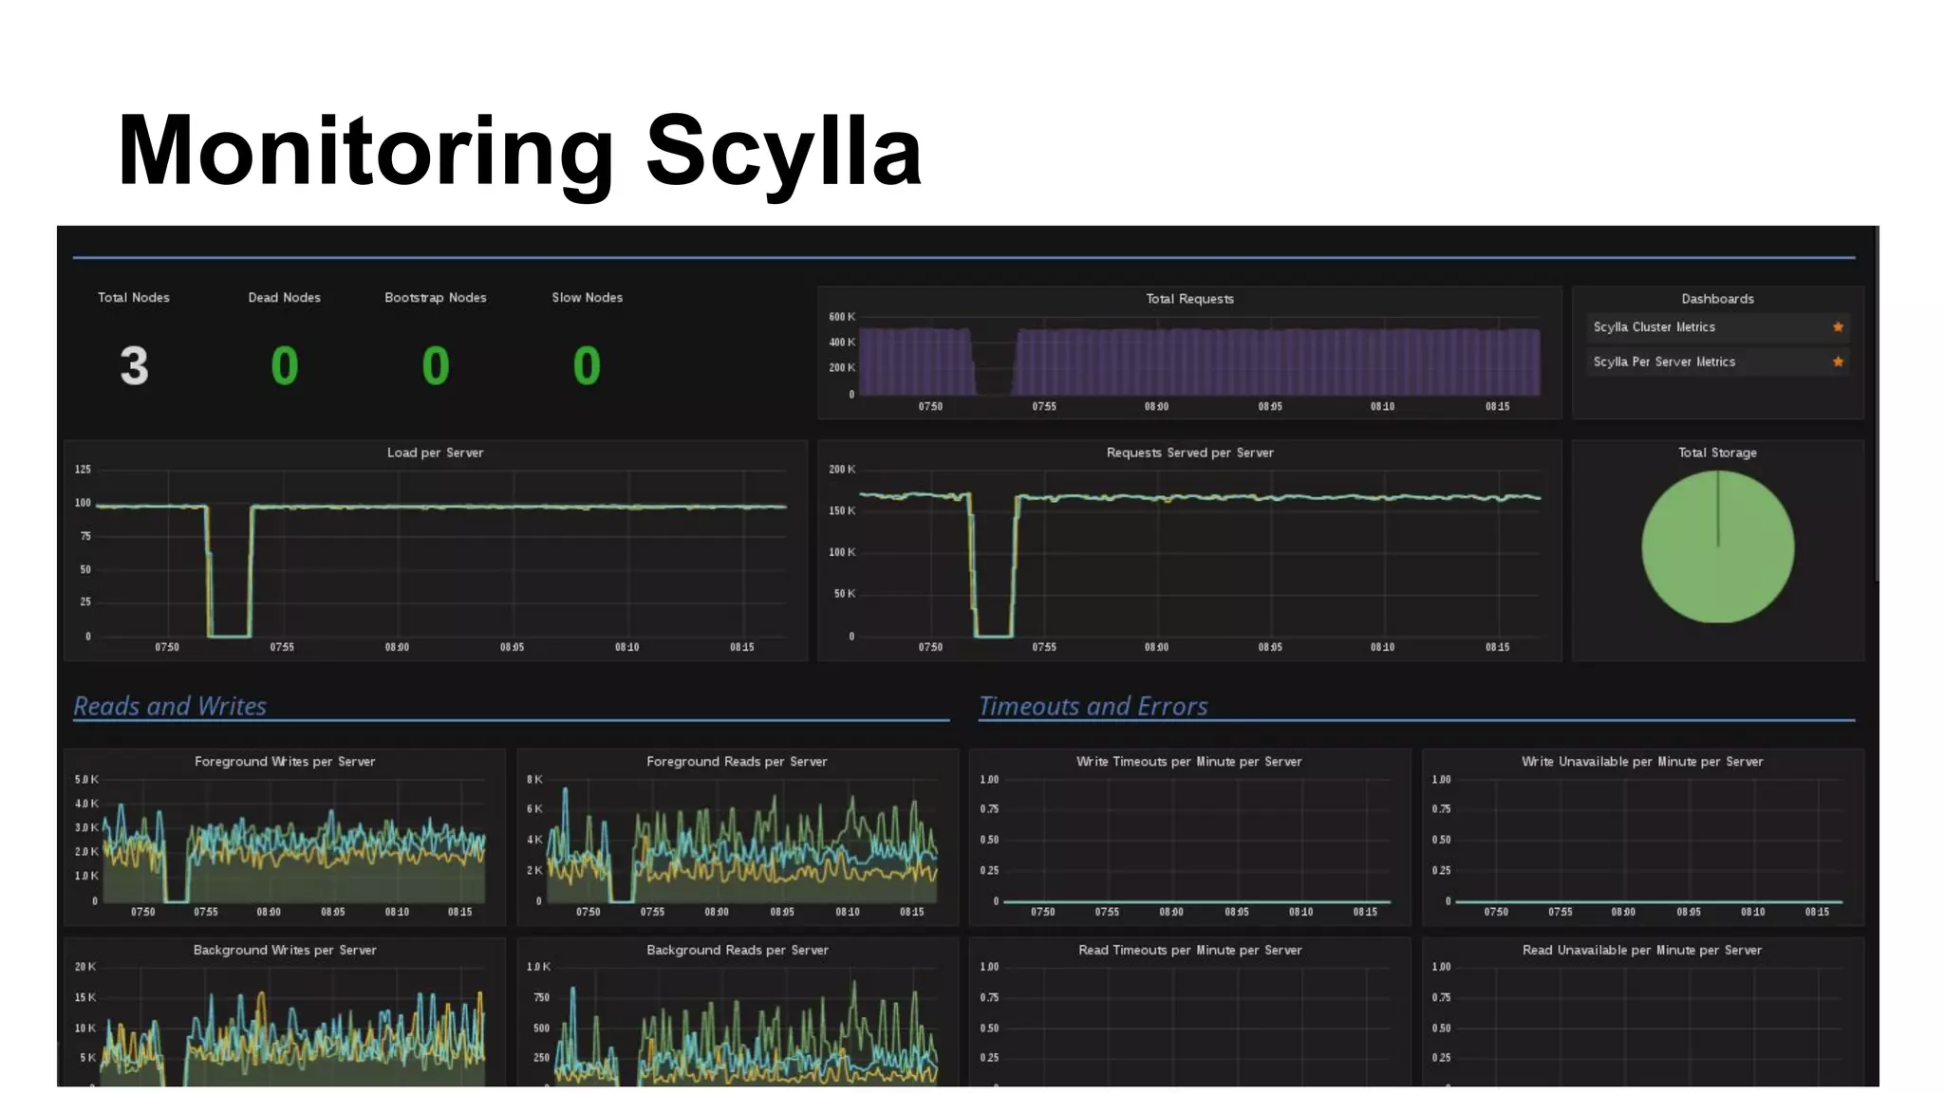Open Scylla Cluster Metrics dashboard link
Viewport: 1944px width, 1093px height.
click(x=1654, y=327)
